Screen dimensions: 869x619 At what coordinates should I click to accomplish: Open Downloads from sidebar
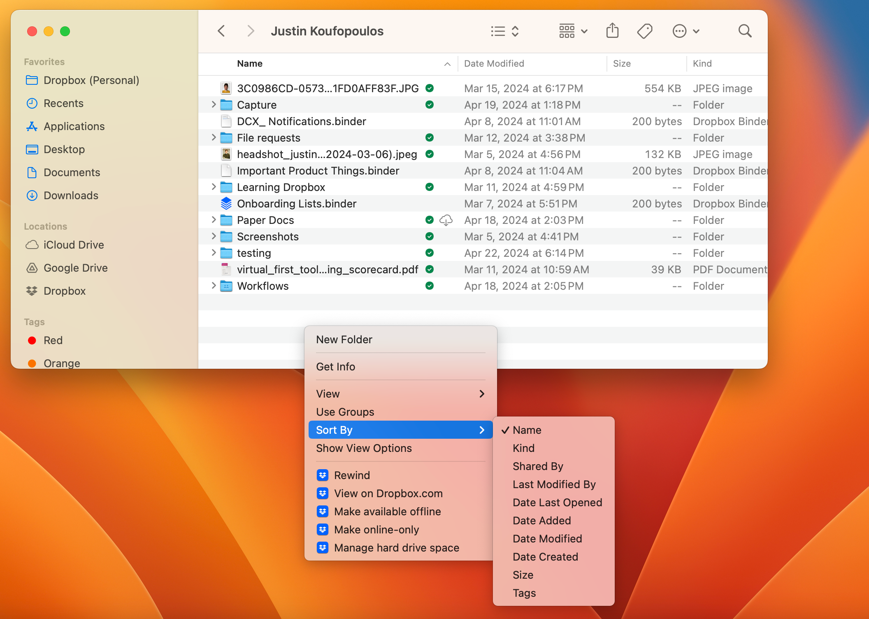[62, 195]
